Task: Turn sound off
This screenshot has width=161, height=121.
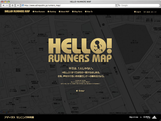Action: point(155,12)
